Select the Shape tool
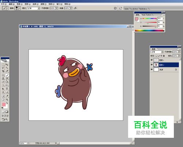The width and height of the screenshot is (183, 147). tap(7, 92)
